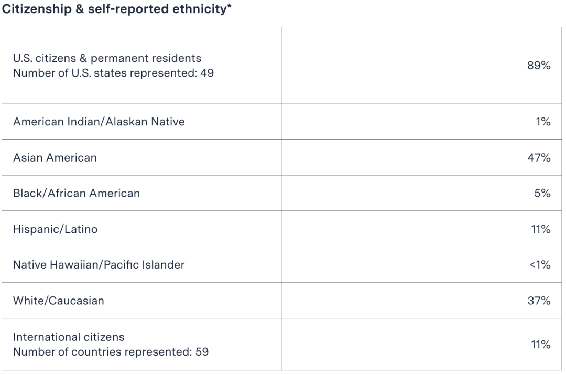Click the Citizenship & self-reported ethnicity heading
566x374 pixels.
[x=115, y=9]
